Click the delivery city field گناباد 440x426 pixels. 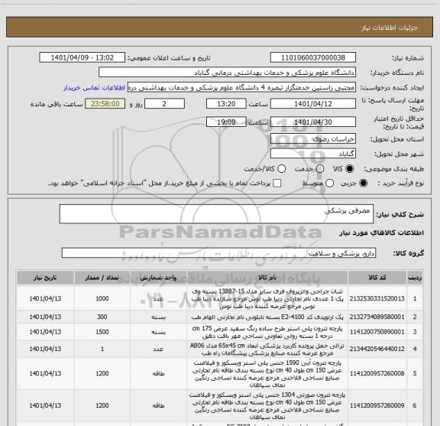pos(313,154)
